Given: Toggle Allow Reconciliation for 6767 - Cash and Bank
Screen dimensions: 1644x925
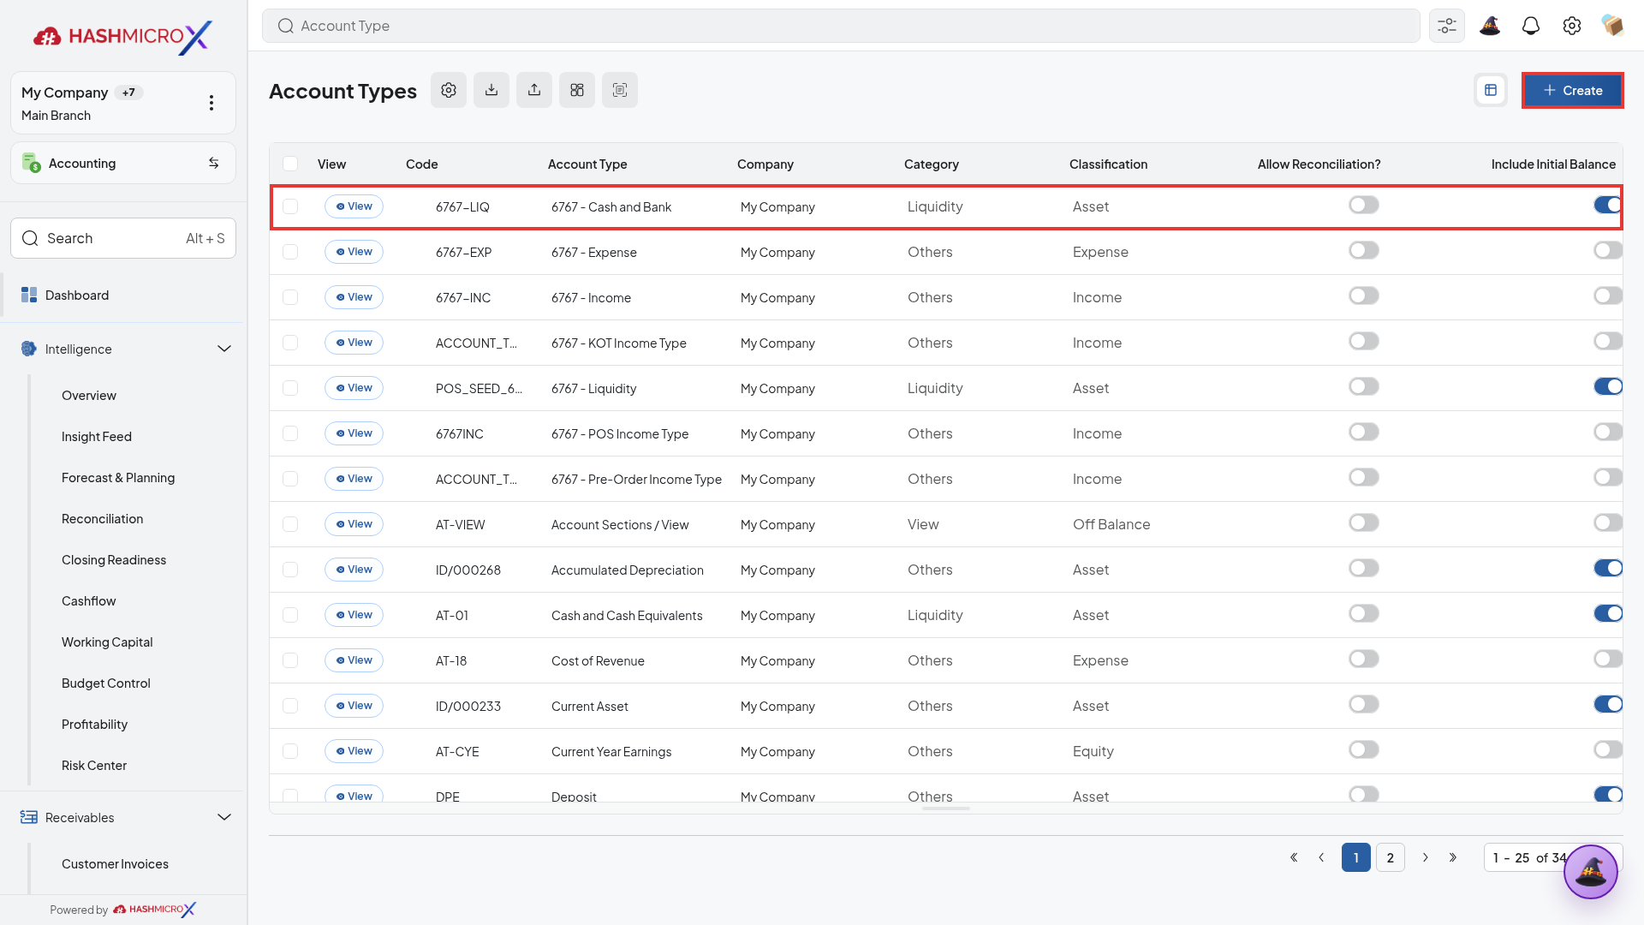Looking at the screenshot, I should click(1364, 206).
